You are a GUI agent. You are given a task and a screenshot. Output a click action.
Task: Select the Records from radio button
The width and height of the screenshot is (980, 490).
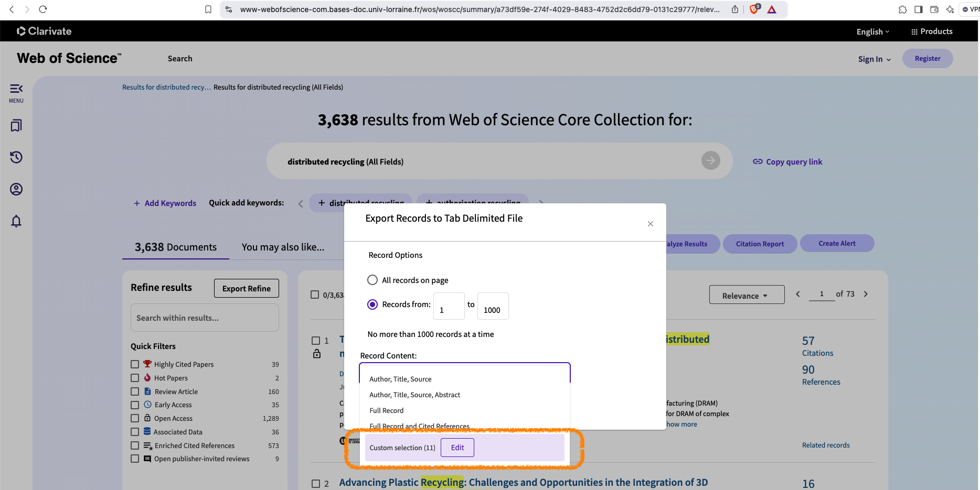click(372, 304)
